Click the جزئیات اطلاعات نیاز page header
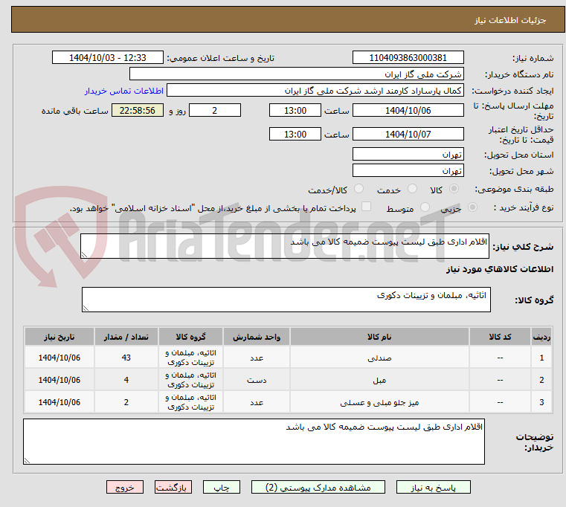566x507 pixels. coord(509,20)
